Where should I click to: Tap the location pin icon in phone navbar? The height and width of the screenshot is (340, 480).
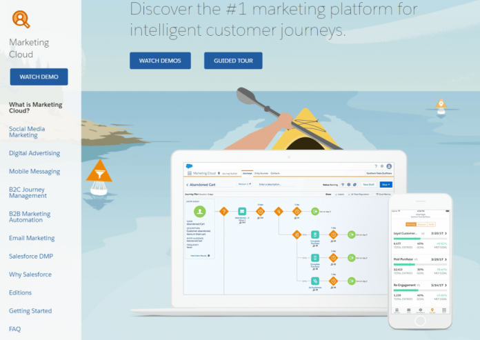click(x=432, y=310)
